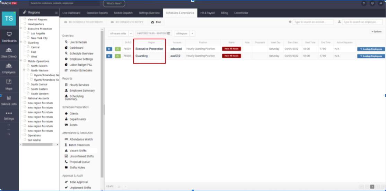Click Lookup Employees for Executive Protection row
The image size is (386, 191).
[x=371, y=49]
